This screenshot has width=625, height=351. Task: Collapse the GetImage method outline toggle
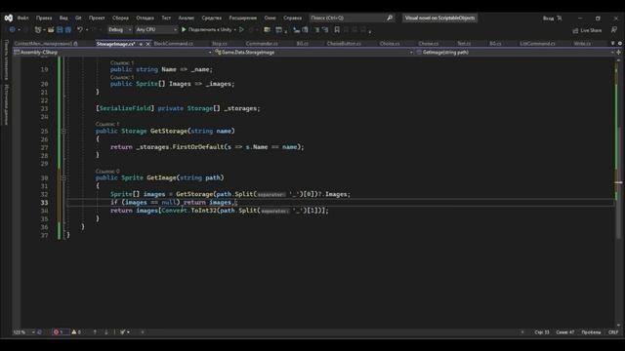point(63,177)
